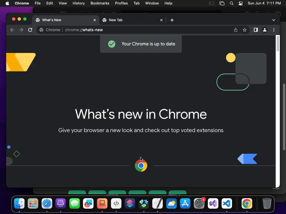The height and width of the screenshot is (214, 286).
Task: Launch Shortcuts from the Dock
Action: (x=130, y=203)
